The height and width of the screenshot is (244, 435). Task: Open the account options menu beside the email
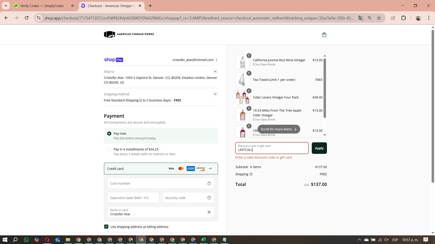tap(216, 60)
